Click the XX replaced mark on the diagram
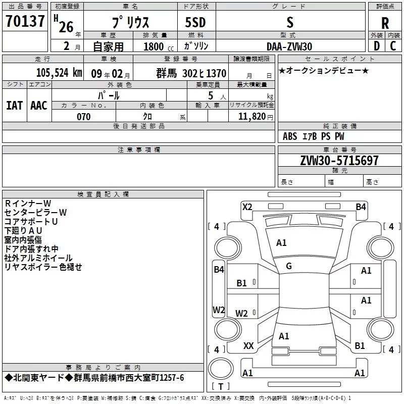The height and width of the screenshot is (404, 404). click(x=248, y=346)
